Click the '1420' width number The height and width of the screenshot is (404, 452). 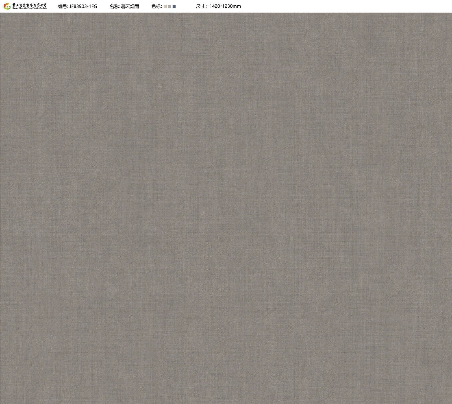215,6
